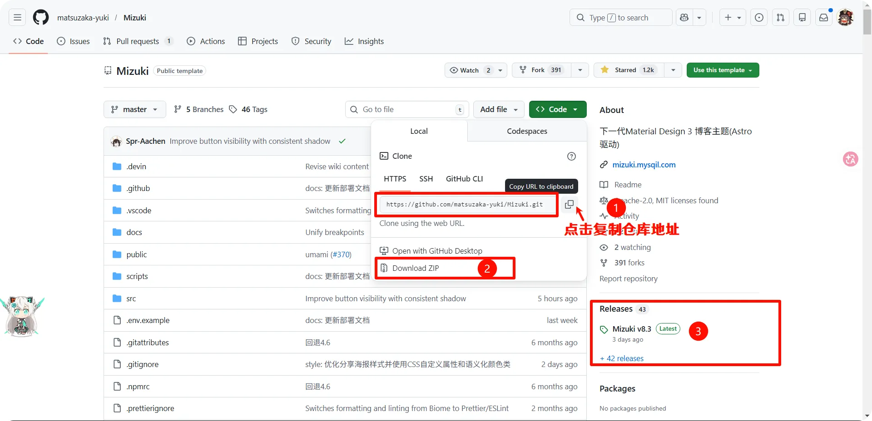Open the Code tab of the repository
Viewport: 872px width, 421px height.
(x=29, y=41)
